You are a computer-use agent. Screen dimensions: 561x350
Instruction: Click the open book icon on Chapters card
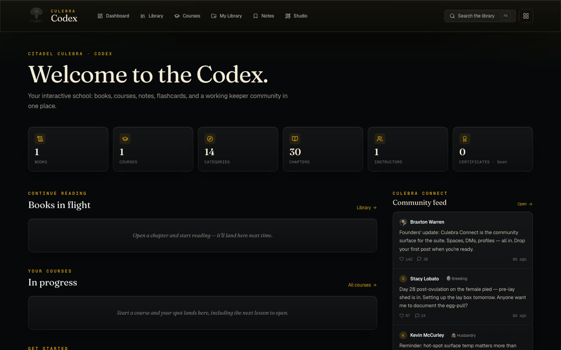(x=295, y=139)
